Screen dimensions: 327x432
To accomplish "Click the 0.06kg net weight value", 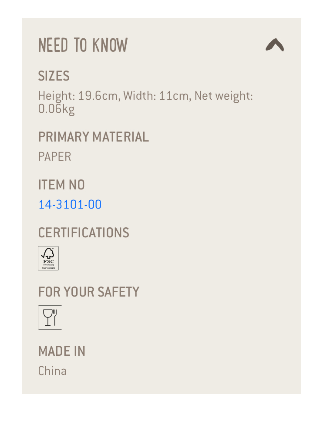I will 57,109.
